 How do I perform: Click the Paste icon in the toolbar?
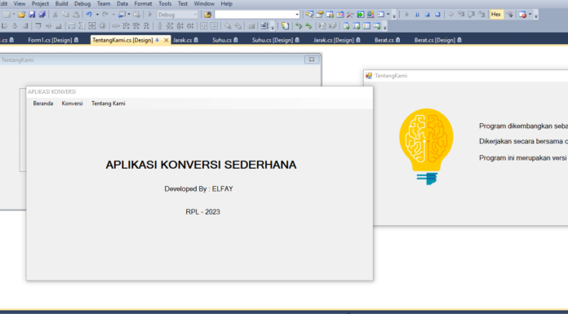pyautogui.click(x=76, y=15)
